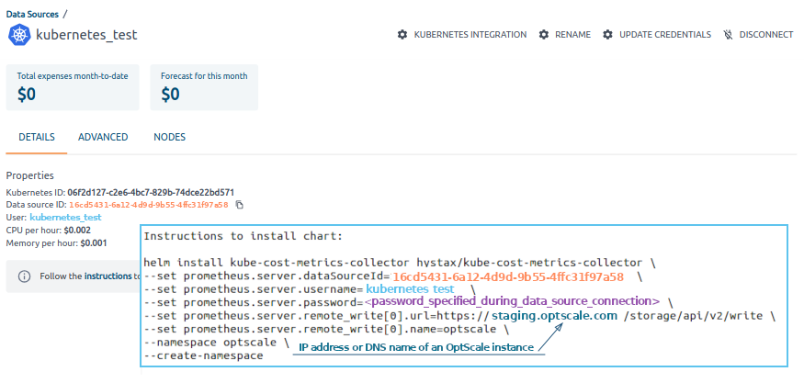Viewport: 804px width, 383px height.
Task: Open the kubernetes_test user link
Action: coord(65,218)
